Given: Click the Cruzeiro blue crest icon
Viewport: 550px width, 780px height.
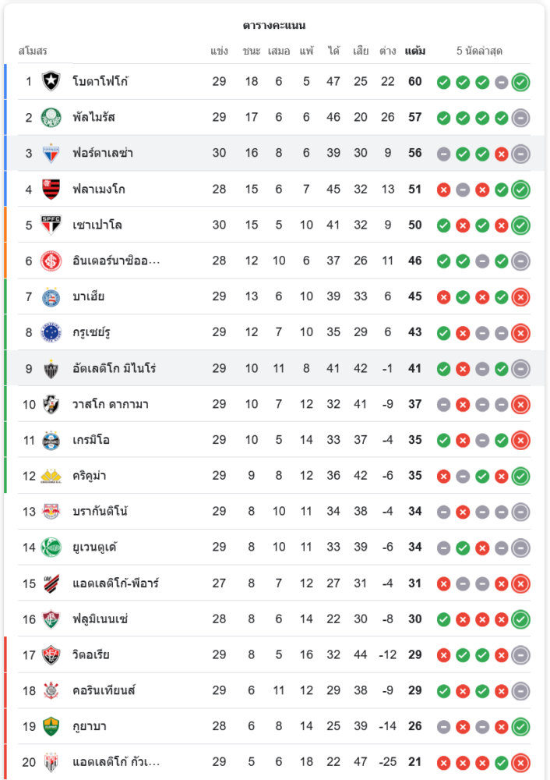Looking at the screenshot, I should tap(51, 332).
